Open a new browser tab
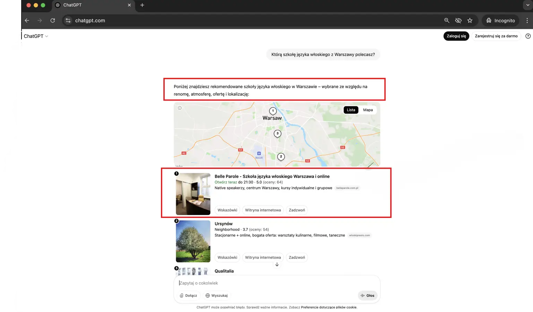 [142, 5]
